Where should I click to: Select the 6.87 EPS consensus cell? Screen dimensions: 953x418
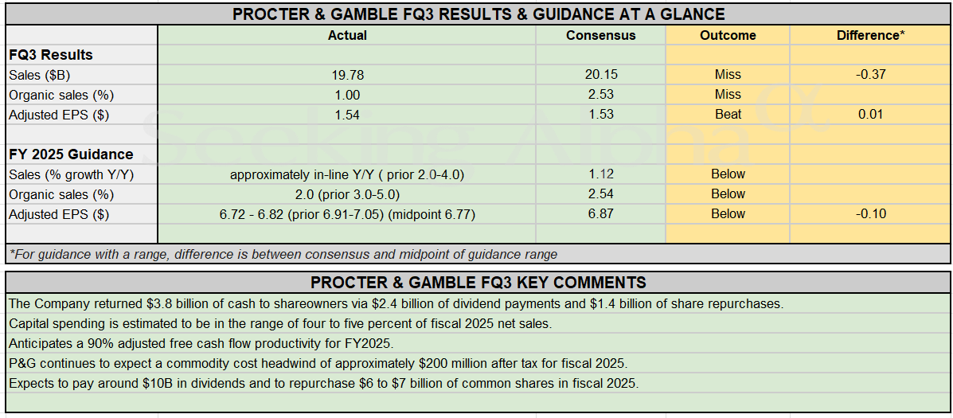pyautogui.click(x=601, y=214)
